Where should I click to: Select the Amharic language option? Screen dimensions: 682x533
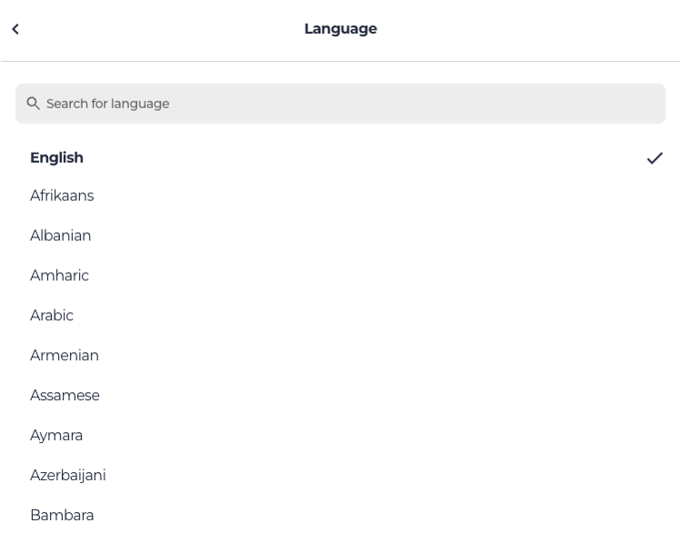coord(59,276)
